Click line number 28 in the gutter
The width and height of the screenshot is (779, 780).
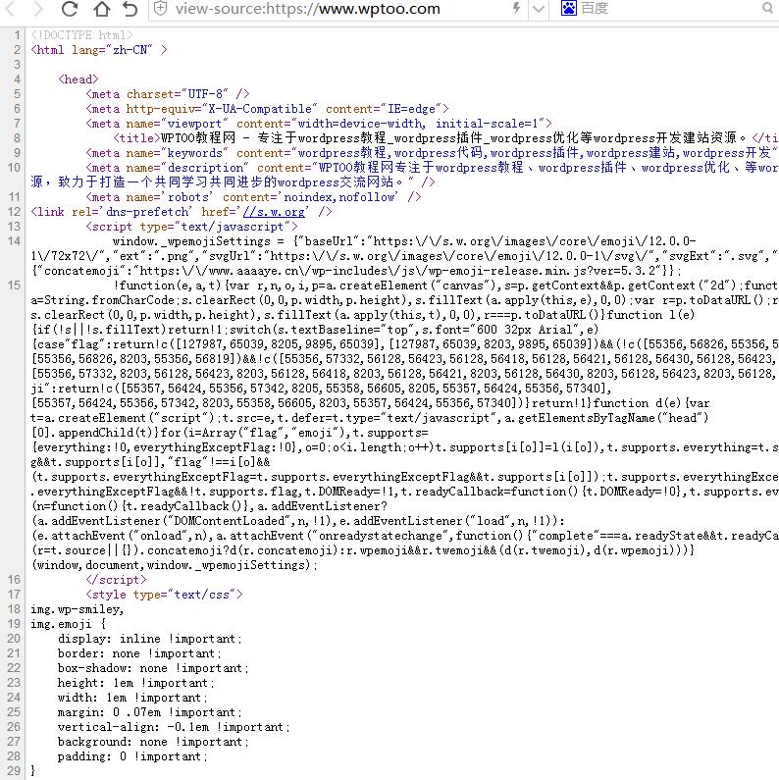tap(14, 756)
